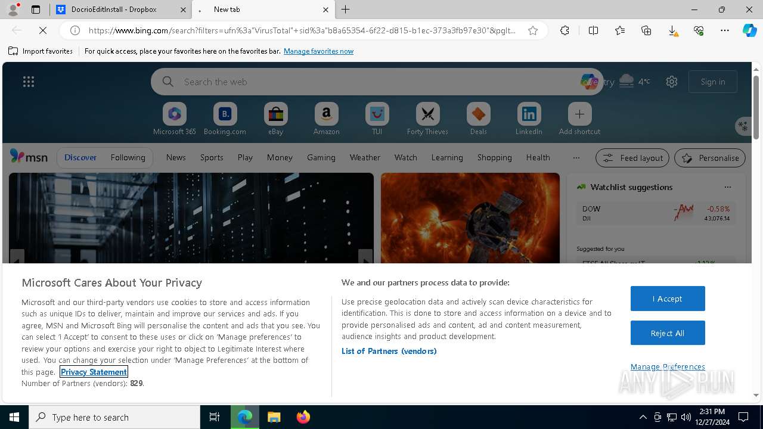
Task: Open the tab actions menu icon
Action: pyautogui.click(x=36, y=10)
